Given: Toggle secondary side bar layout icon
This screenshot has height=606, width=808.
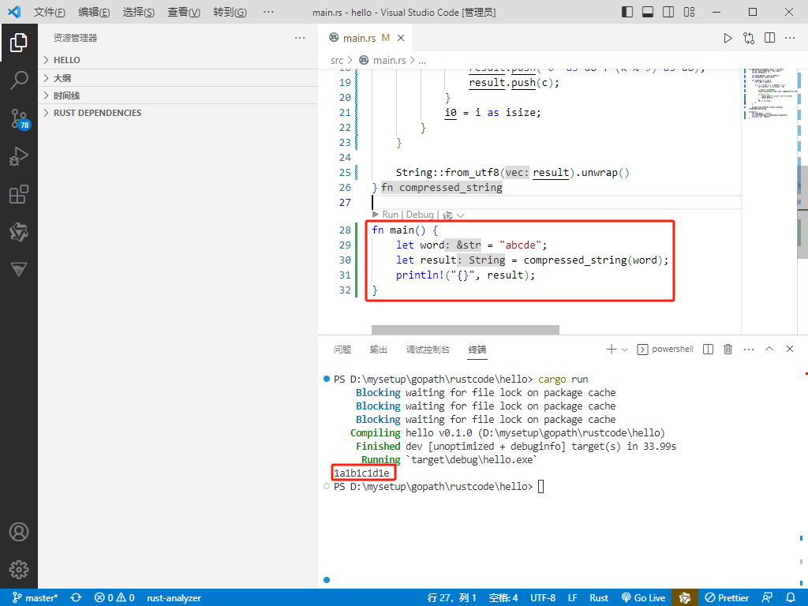Looking at the screenshot, I should click(x=668, y=12).
